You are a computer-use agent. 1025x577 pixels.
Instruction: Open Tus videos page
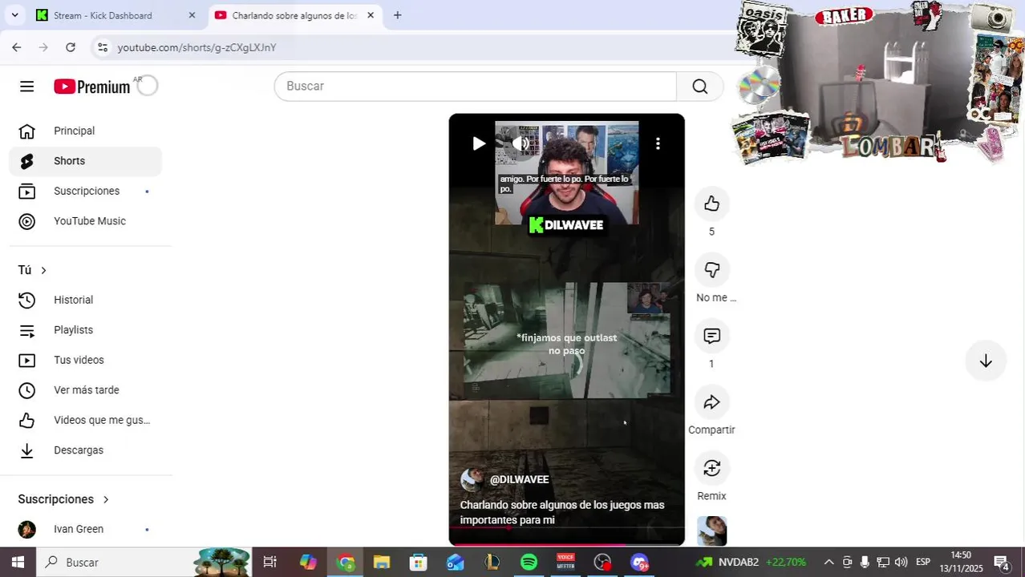click(86, 360)
